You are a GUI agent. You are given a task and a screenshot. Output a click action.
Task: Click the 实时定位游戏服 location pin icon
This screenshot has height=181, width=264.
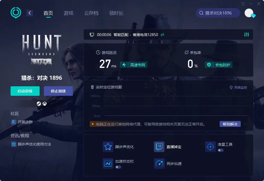pyautogui.click(x=92, y=87)
